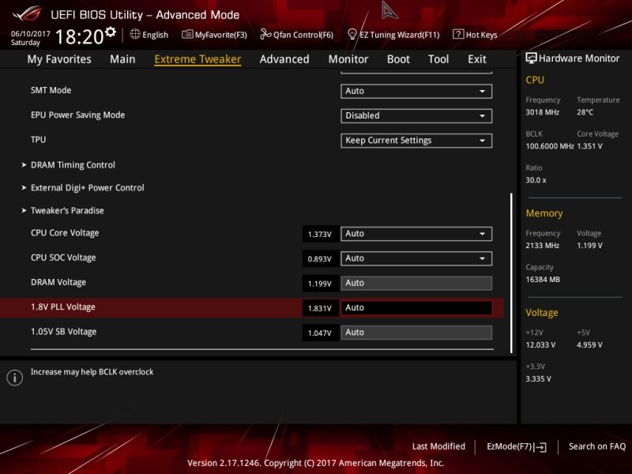Click Last Modified button
632x474 pixels.
click(438, 446)
